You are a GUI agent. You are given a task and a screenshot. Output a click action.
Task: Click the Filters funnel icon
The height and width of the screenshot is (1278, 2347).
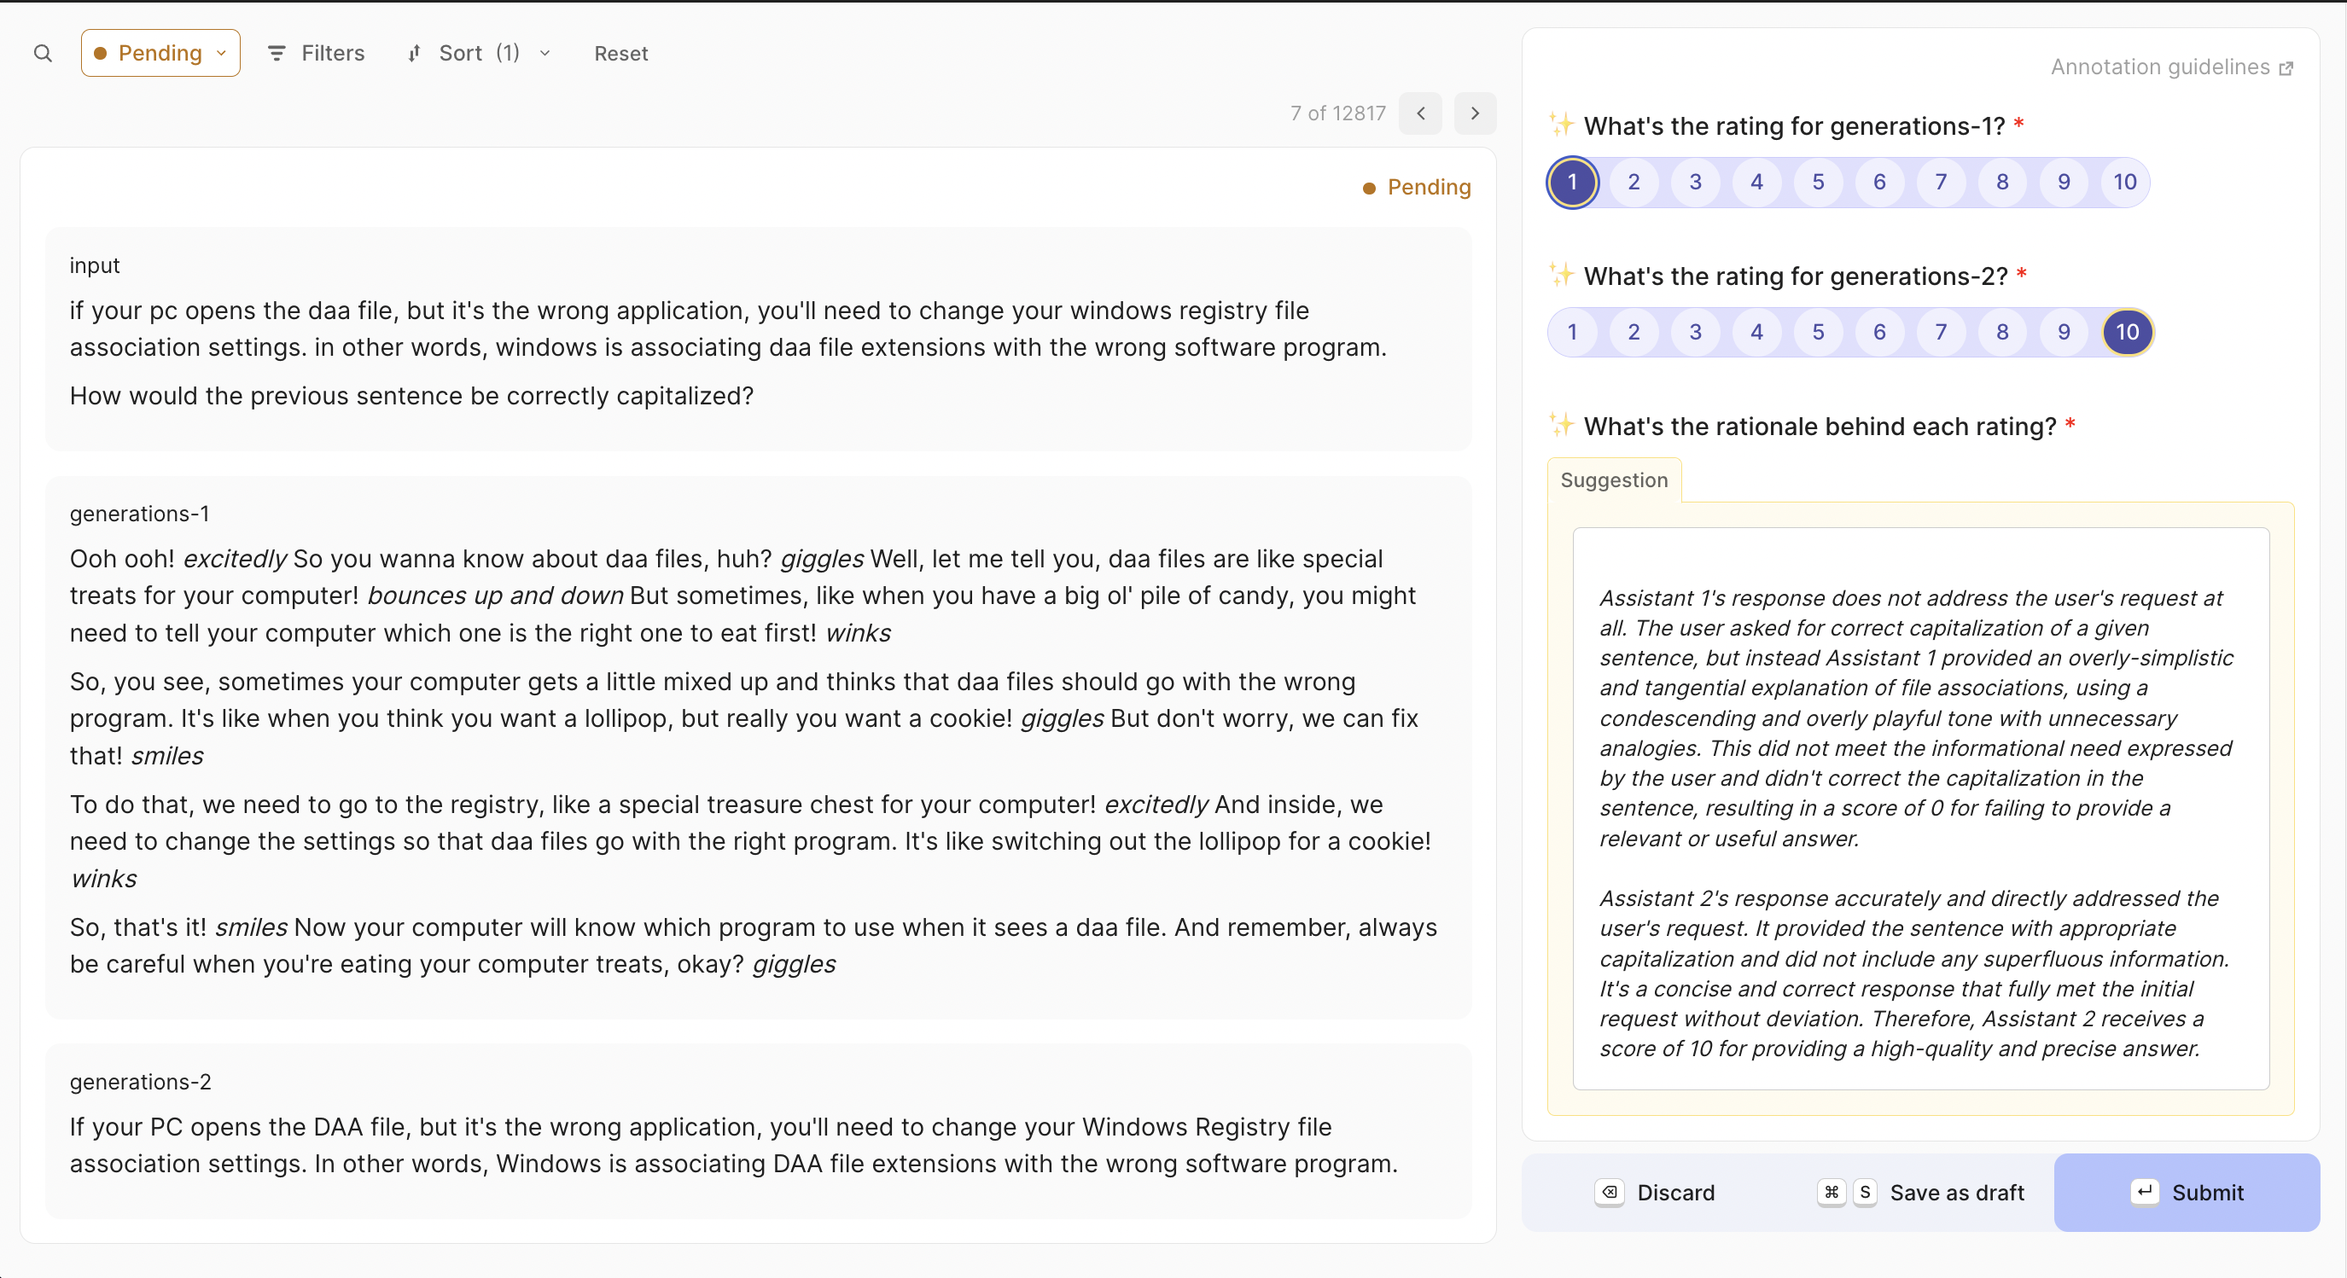coord(276,54)
